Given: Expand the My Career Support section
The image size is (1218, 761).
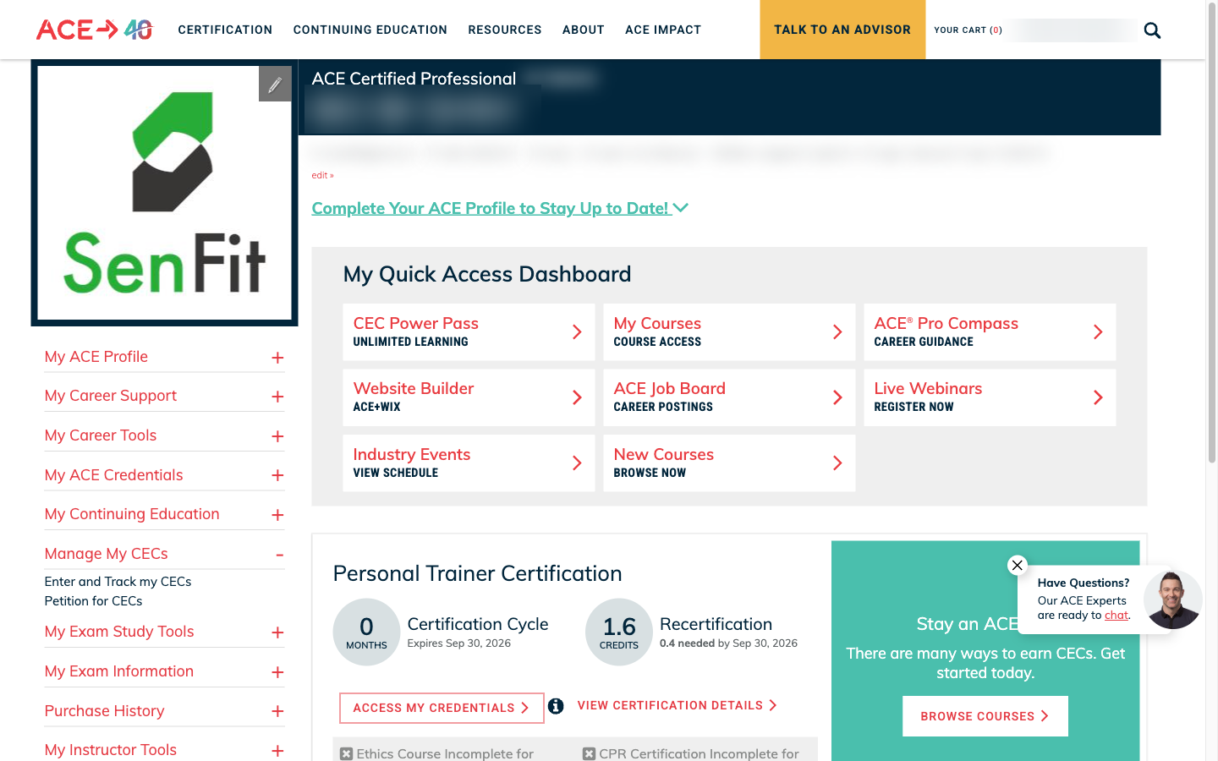Looking at the screenshot, I should 277,397.
